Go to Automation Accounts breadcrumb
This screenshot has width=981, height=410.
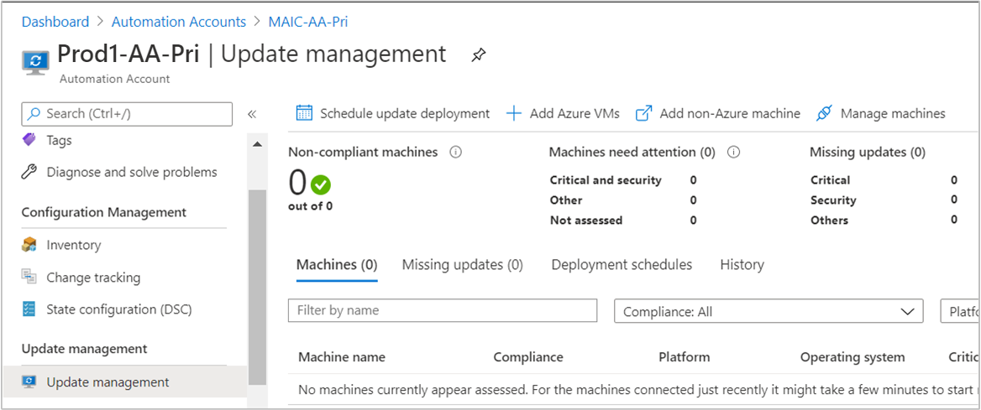179,22
